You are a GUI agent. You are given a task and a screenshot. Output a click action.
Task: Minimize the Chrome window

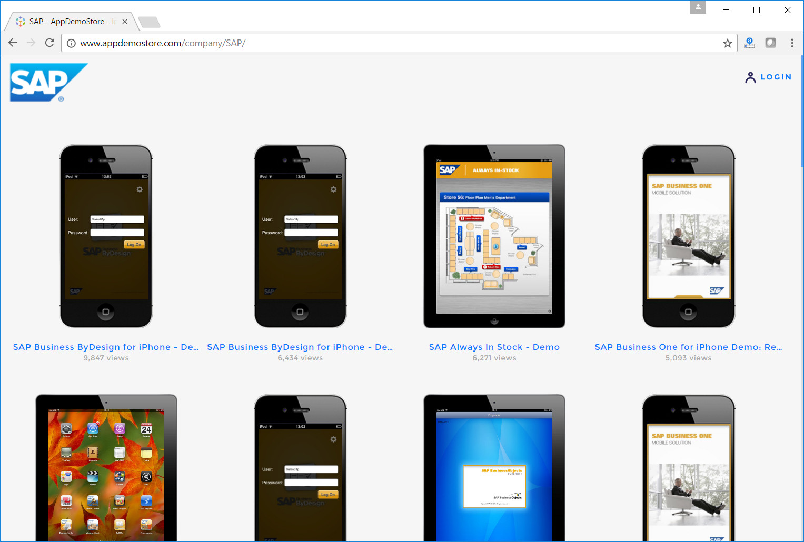click(726, 9)
